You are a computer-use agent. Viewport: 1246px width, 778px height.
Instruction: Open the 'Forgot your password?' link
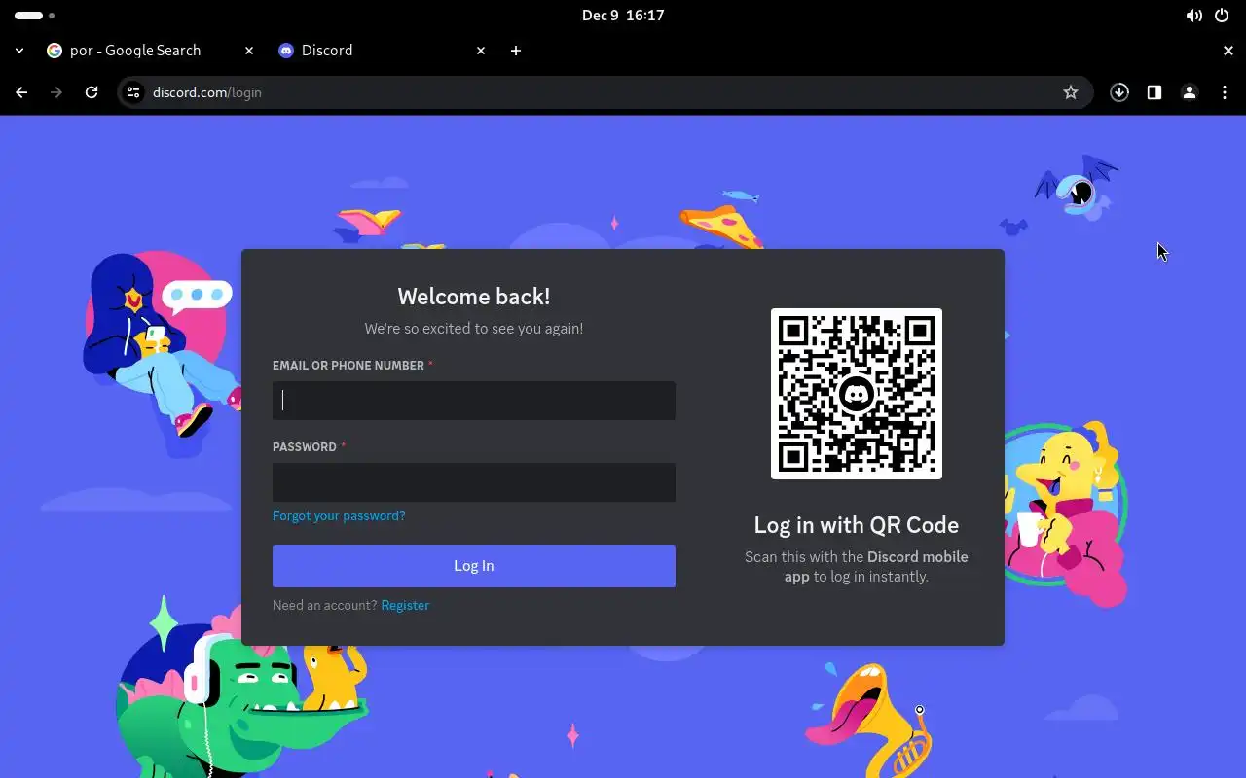click(x=339, y=515)
